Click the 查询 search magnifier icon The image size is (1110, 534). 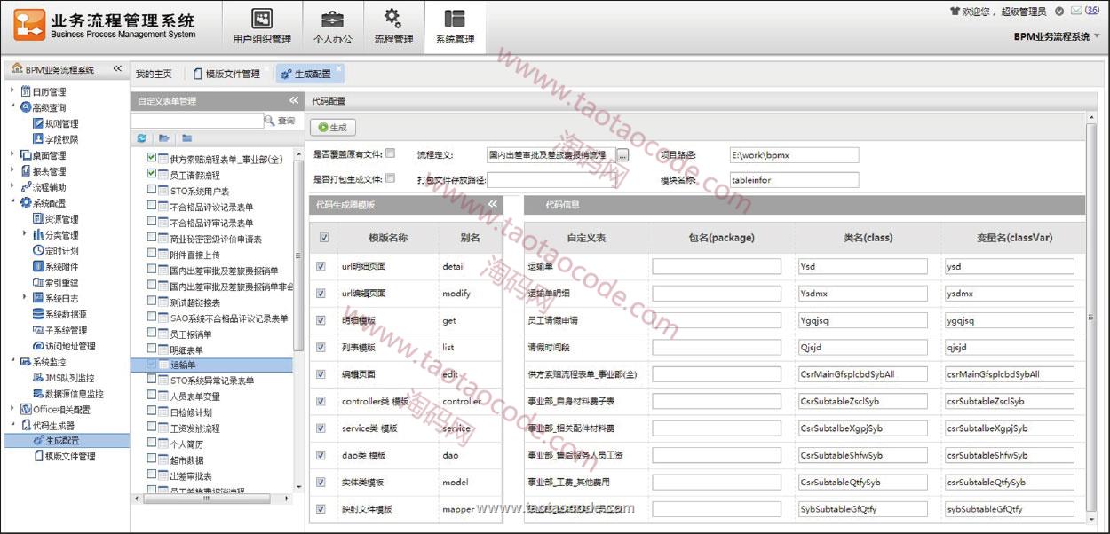click(270, 121)
